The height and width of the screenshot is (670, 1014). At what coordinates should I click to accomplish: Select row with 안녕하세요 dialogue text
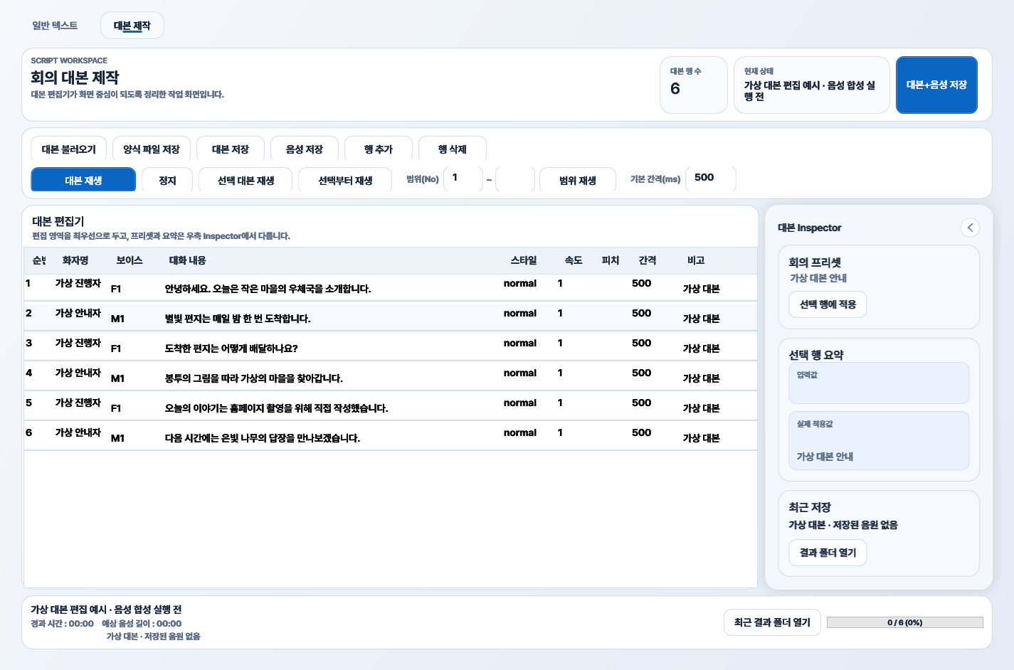268,289
